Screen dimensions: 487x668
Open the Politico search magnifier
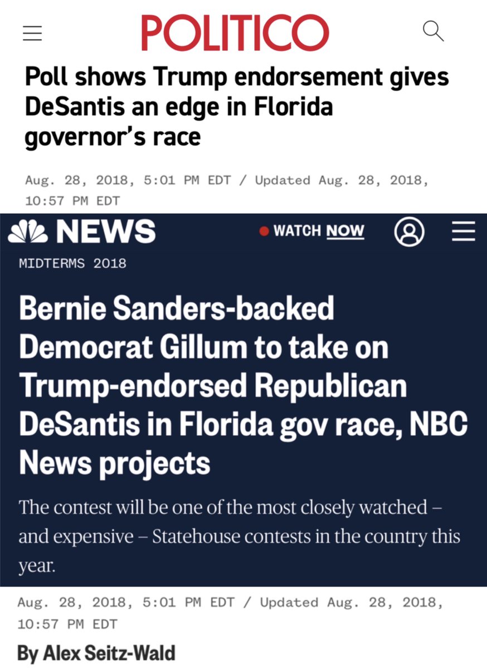(x=433, y=31)
